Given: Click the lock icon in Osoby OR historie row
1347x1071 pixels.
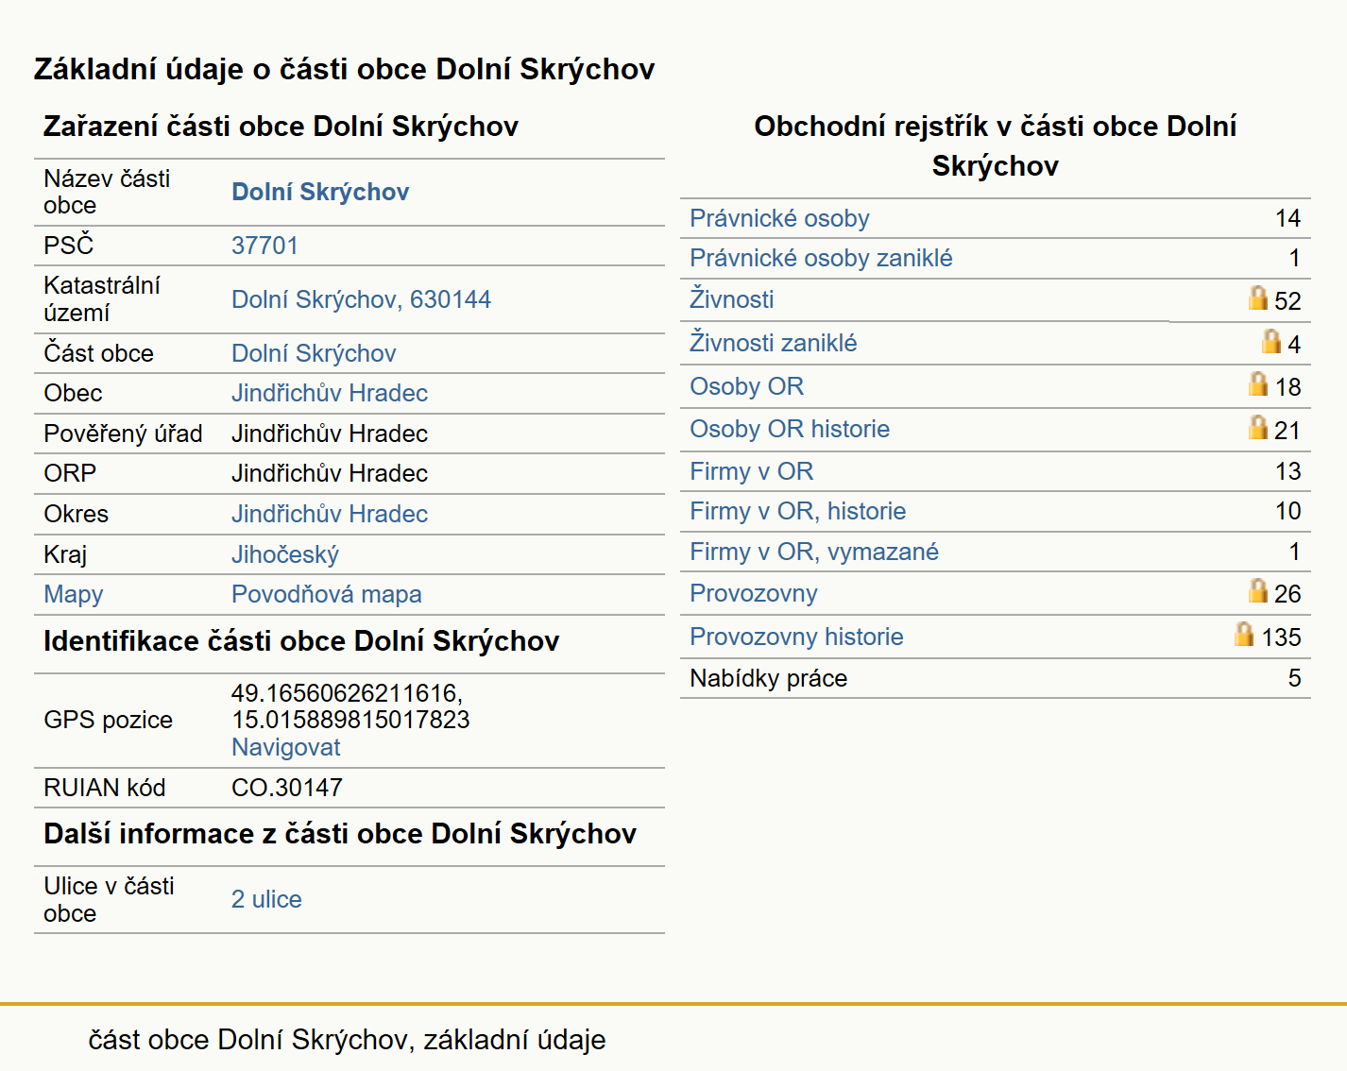Looking at the screenshot, I should coord(1257,428).
